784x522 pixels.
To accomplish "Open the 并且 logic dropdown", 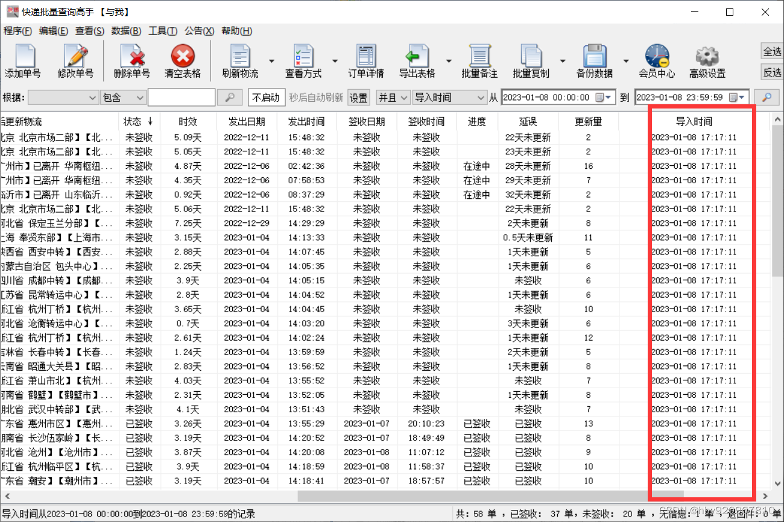I will pos(393,98).
